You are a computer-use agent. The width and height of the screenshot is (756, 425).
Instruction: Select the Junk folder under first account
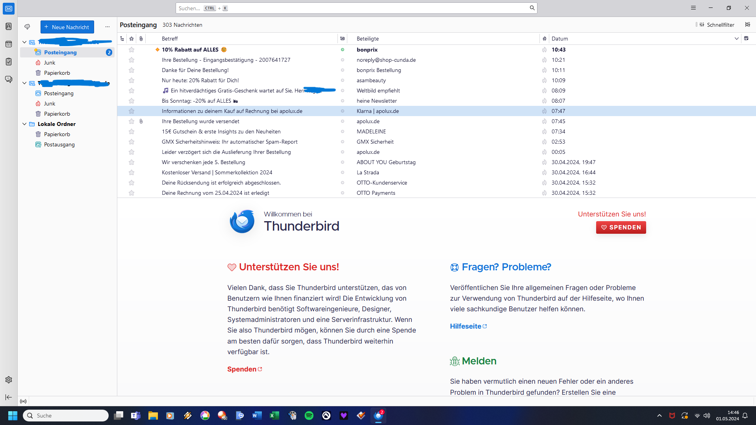(x=50, y=63)
